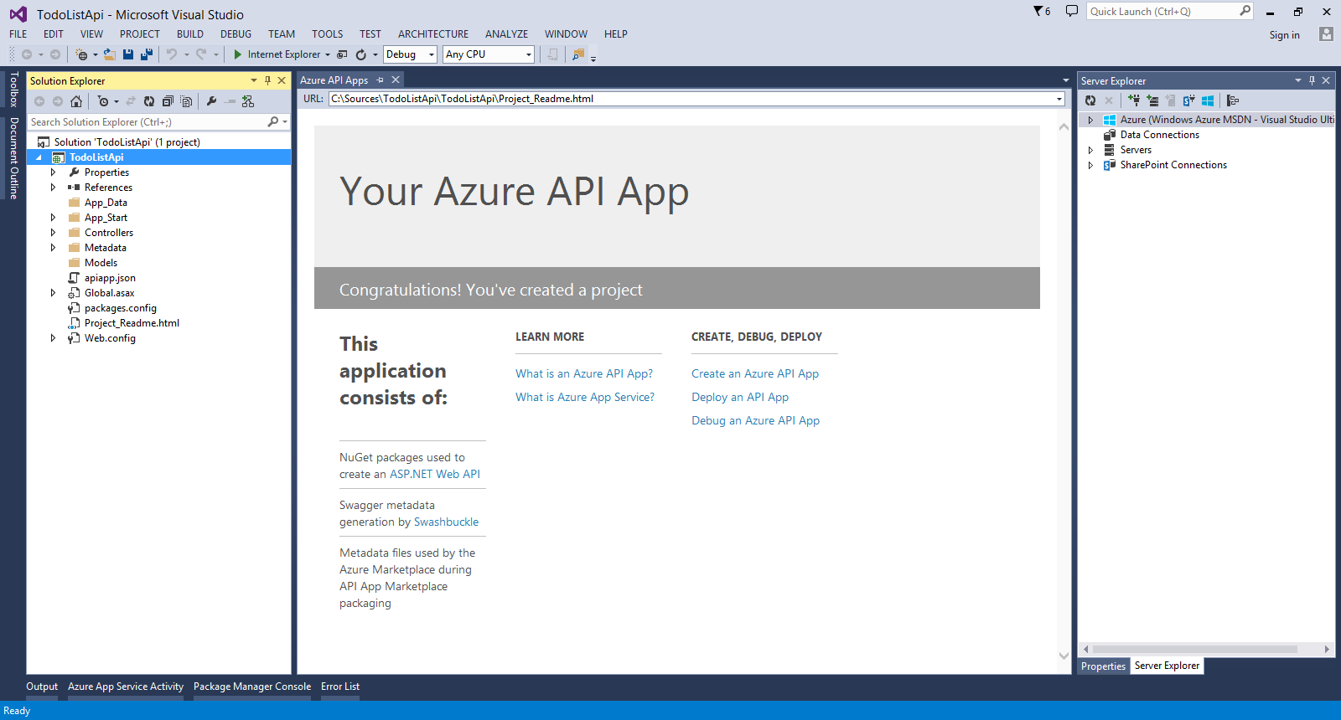This screenshot has height=720, width=1341.
Task: Click the View Class Diagram icon in Solution Explorer
Action: pyautogui.click(x=248, y=101)
